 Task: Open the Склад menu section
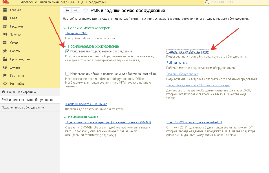coord(30,43)
